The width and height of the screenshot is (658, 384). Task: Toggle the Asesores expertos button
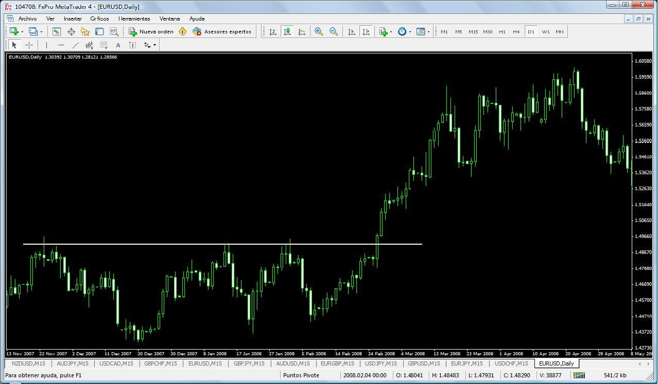222,31
